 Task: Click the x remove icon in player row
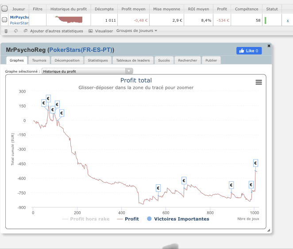pyautogui.click(x=288, y=20)
